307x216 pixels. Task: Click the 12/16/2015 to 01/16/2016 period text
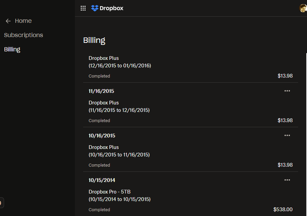point(120,65)
